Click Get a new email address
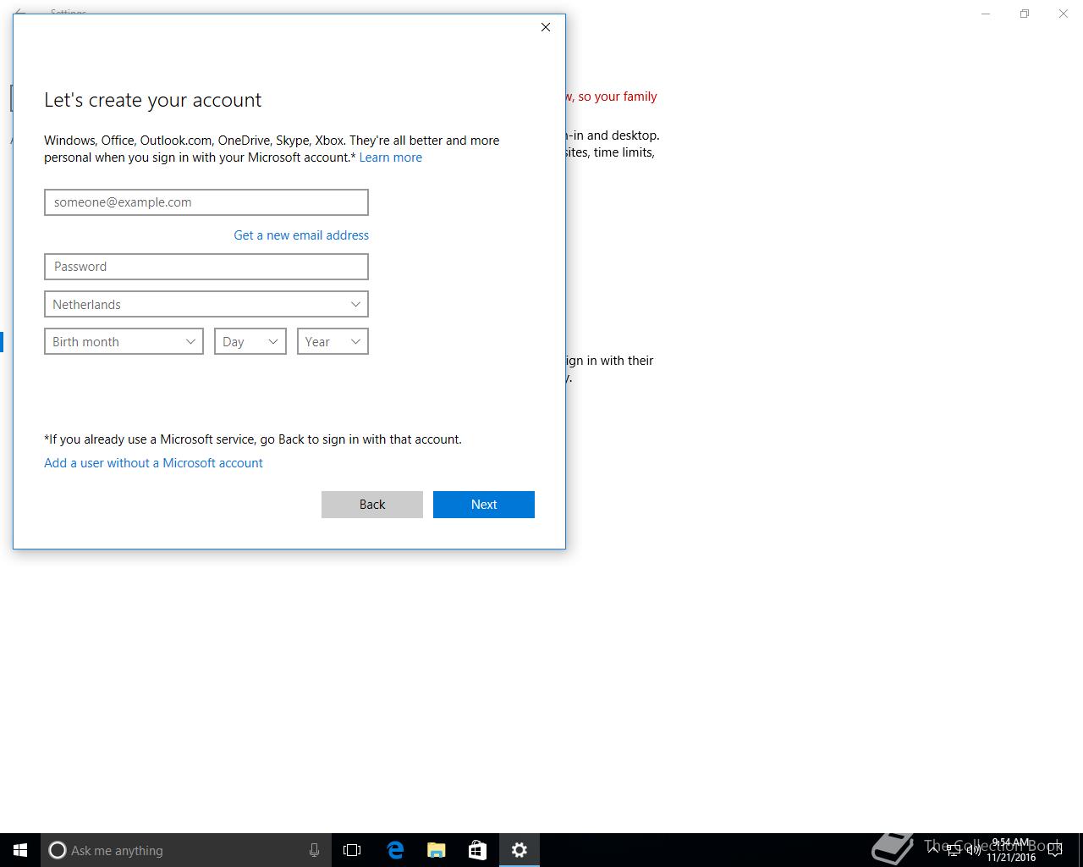The image size is (1083, 867). (301, 235)
